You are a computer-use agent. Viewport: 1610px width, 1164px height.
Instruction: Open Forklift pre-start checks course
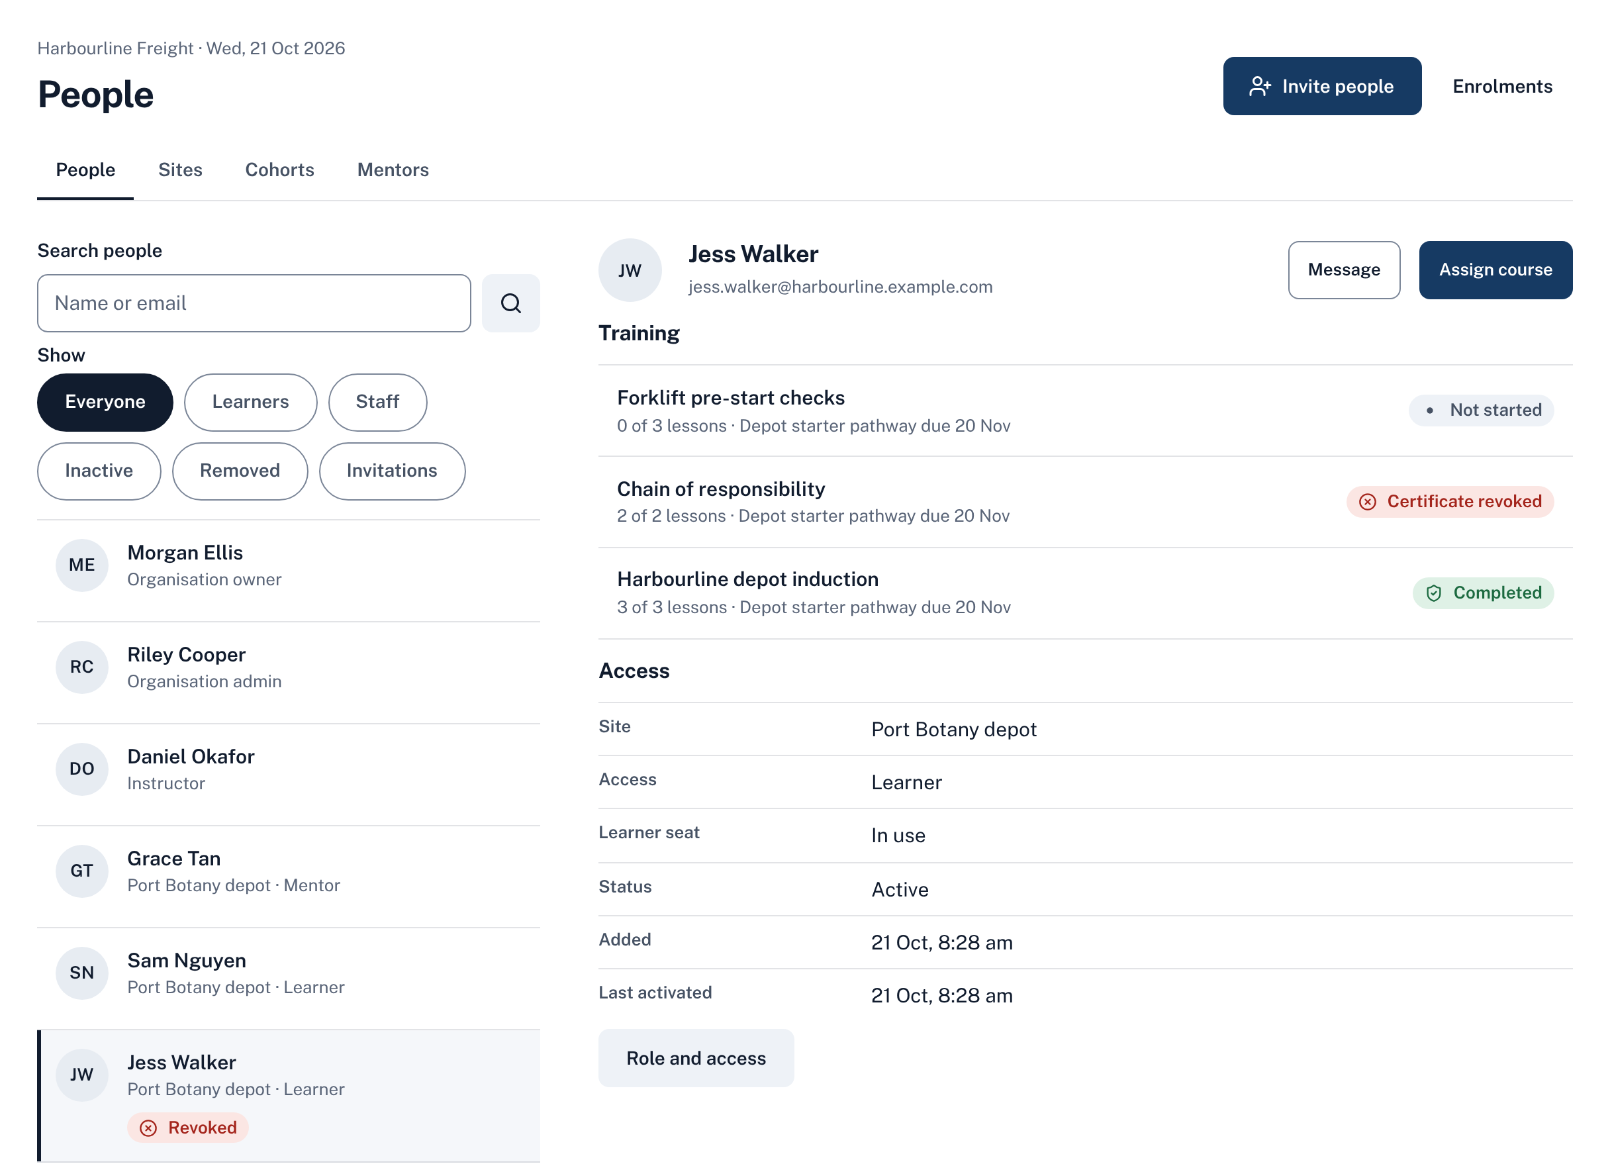pyautogui.click(x=1084, y=411)
